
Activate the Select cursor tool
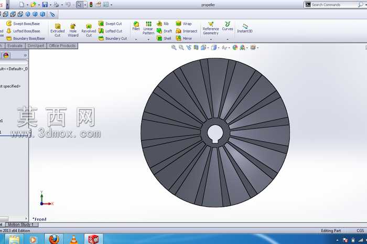pyautogui.click(x=79, y=4)
